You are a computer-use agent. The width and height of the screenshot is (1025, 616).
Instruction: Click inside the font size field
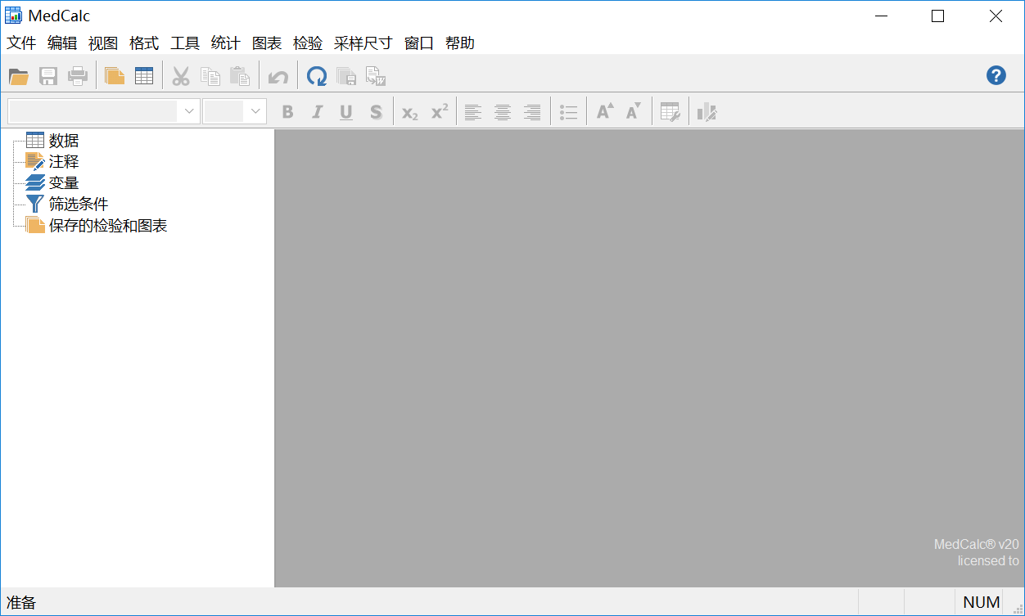[x=224, y=111]
